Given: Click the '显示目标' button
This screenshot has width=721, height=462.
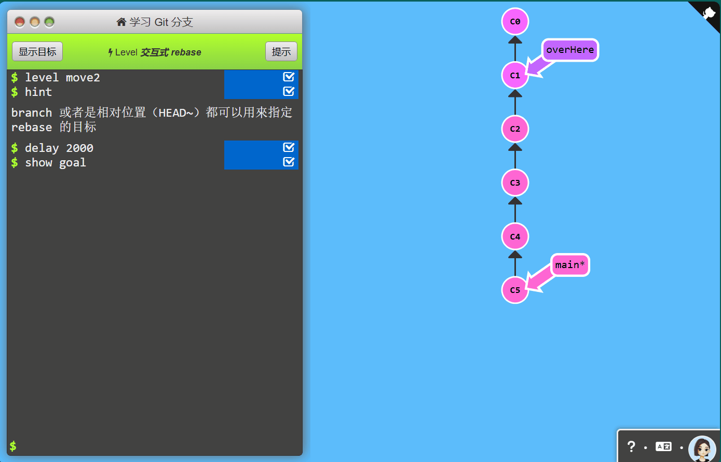Looking at the screenshot, I should tap(37, 51).
